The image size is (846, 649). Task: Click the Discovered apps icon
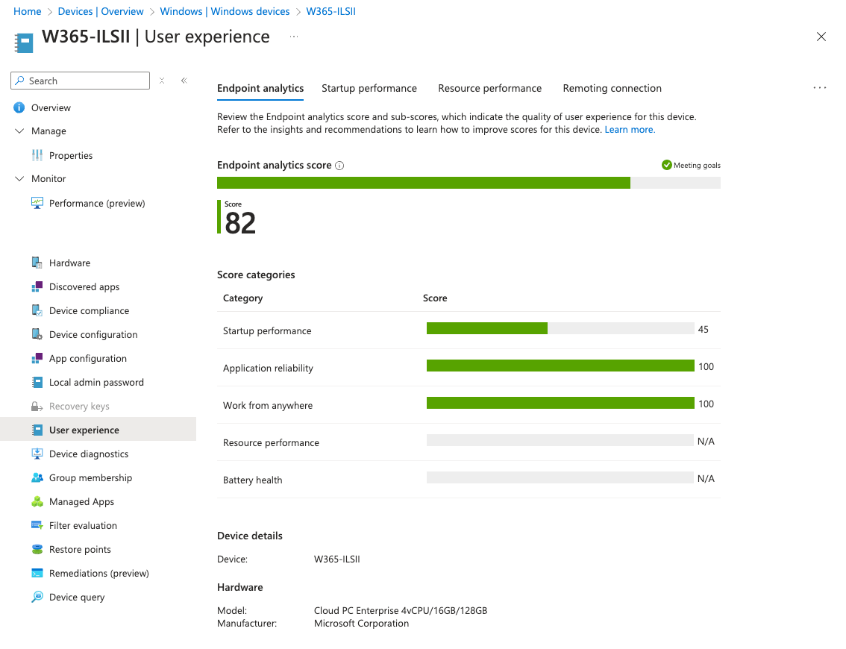tap(37, 286)
